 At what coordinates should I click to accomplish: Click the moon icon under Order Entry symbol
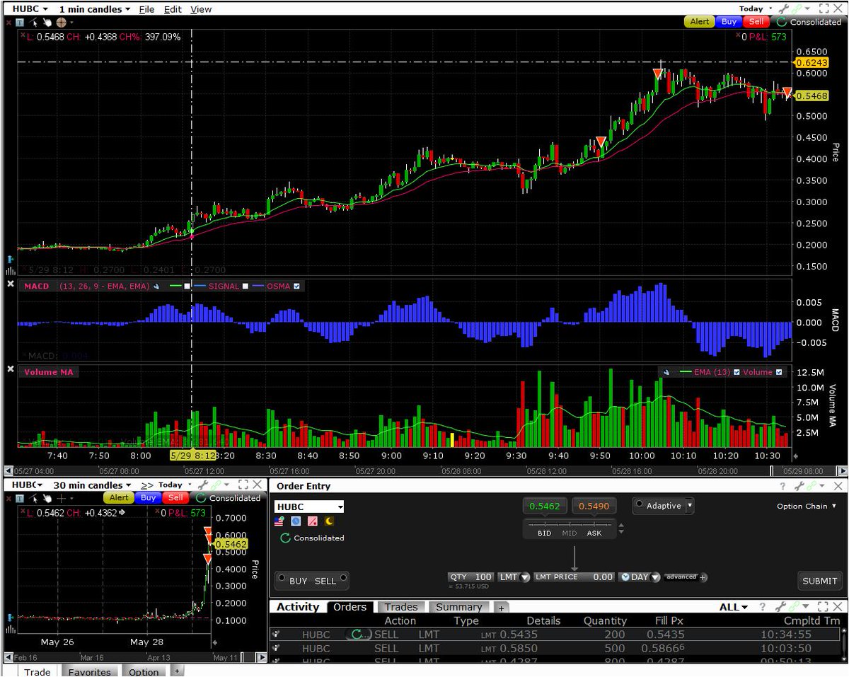coord(329,521)
